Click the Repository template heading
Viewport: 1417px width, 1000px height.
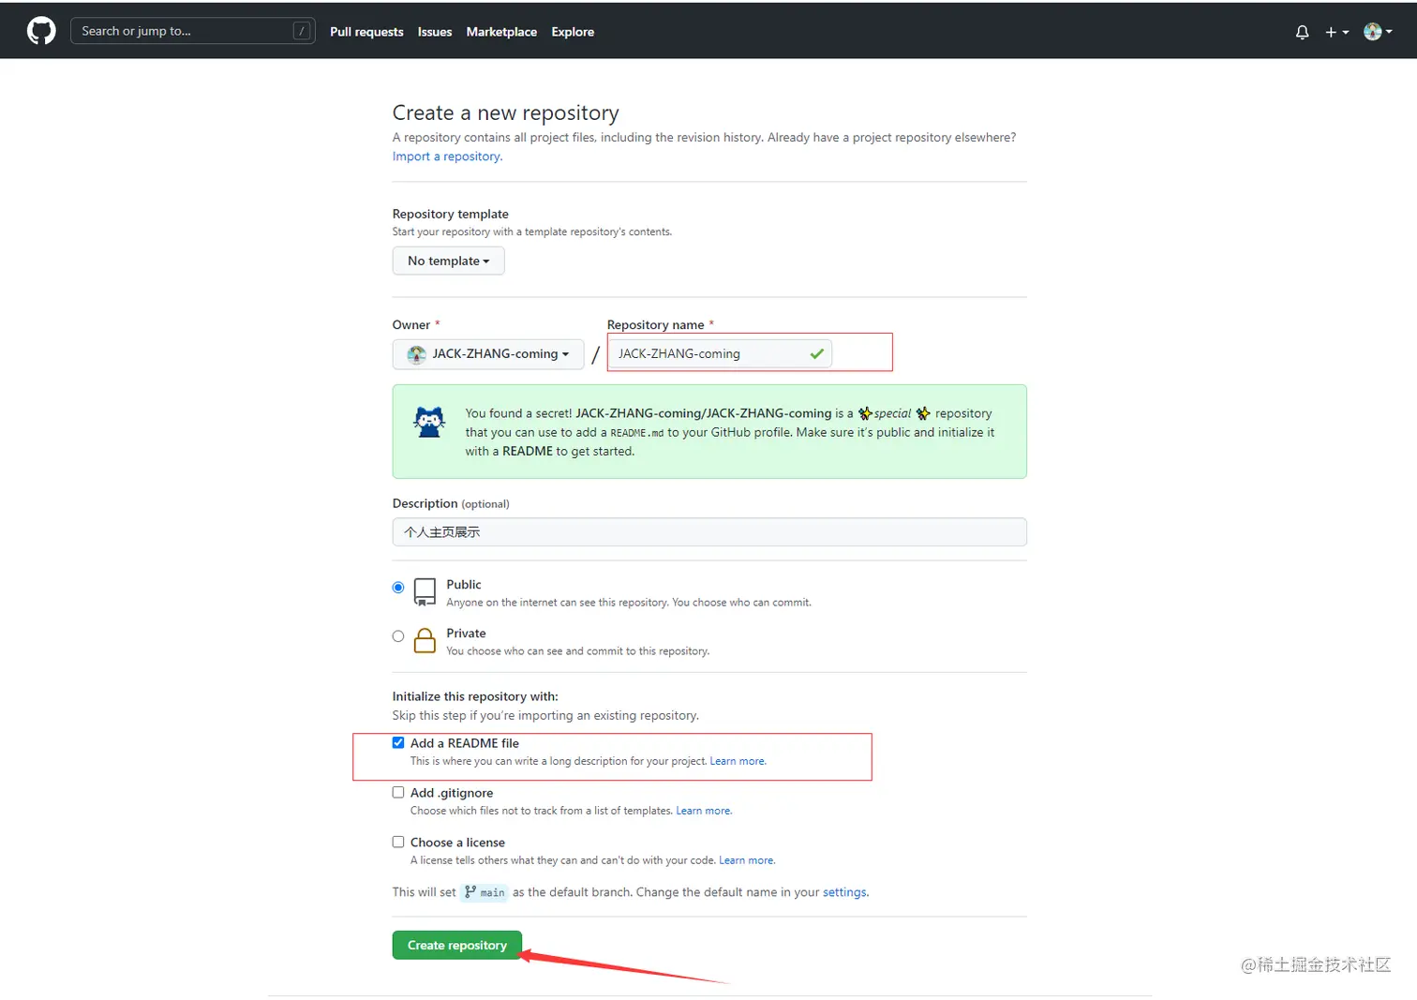[x=451, y=214]
